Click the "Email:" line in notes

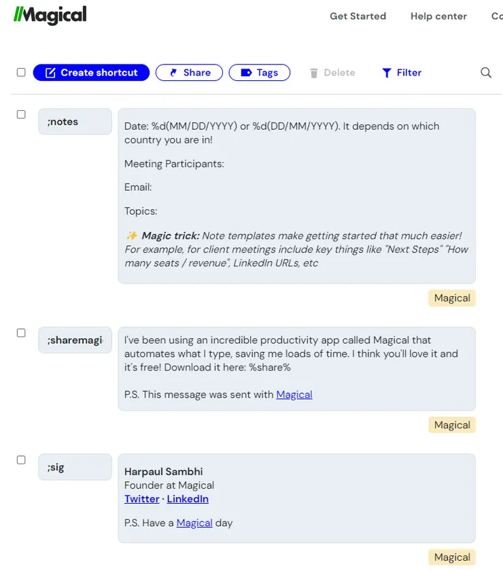(x=138, y=187)
